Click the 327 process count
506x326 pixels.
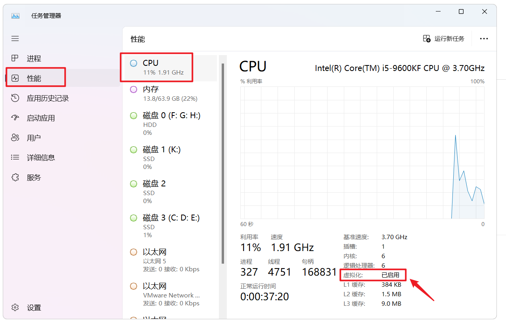click(x=249, y=272)
